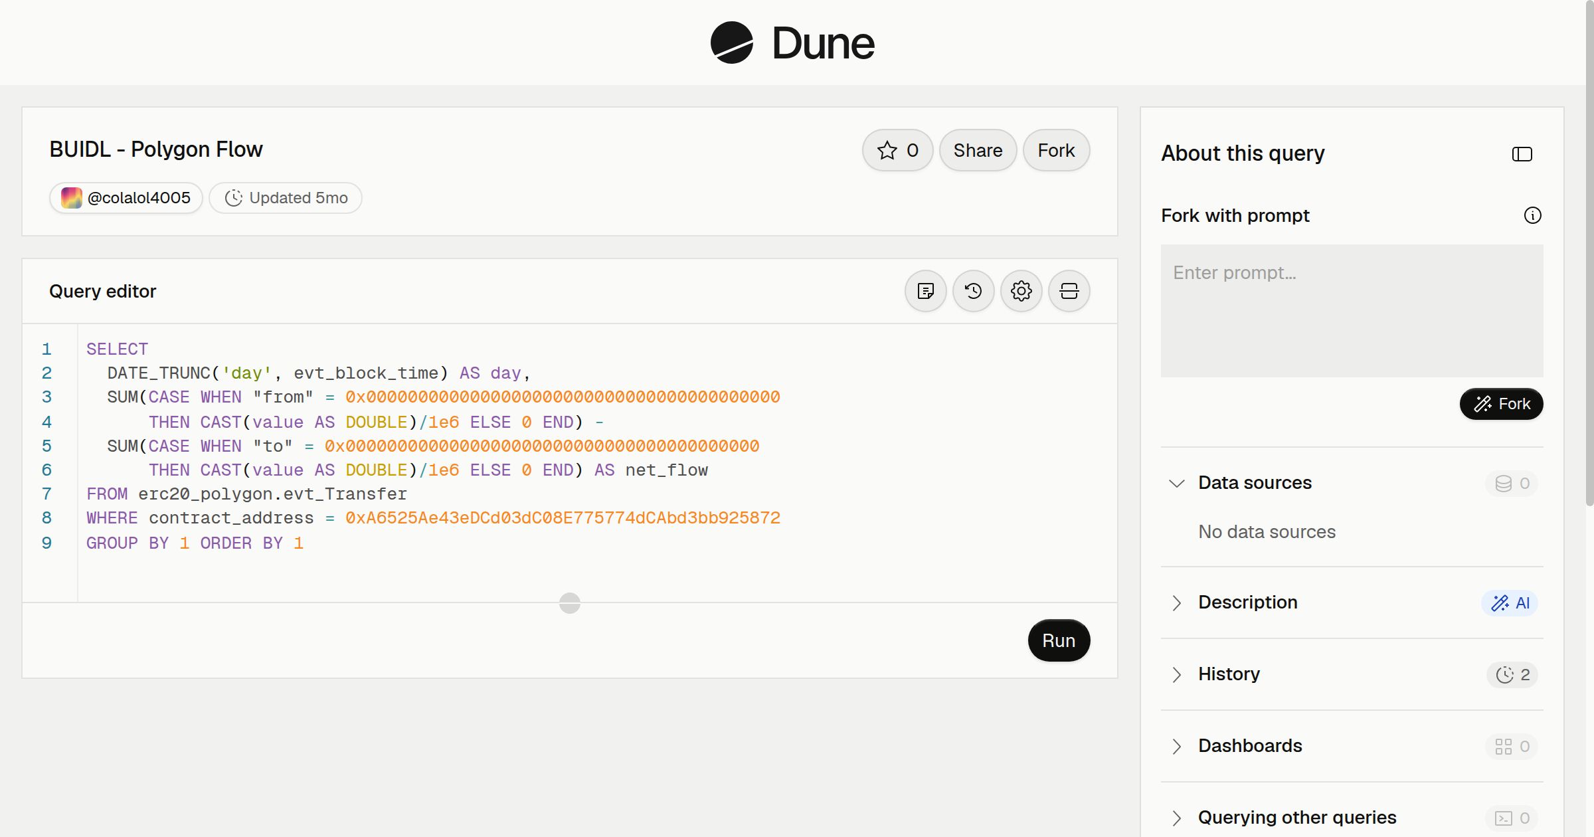Expand the Dashboards section
Viewport: 1594px width, 837px height.
pyautogui.click(x=1176, y=746)
